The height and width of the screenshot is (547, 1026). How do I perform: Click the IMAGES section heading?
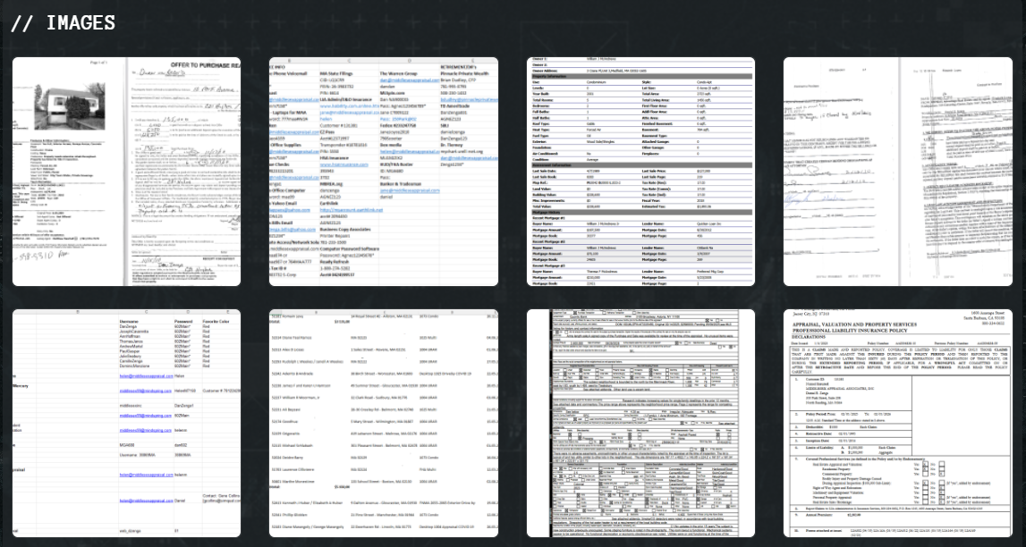coord(63,23)
